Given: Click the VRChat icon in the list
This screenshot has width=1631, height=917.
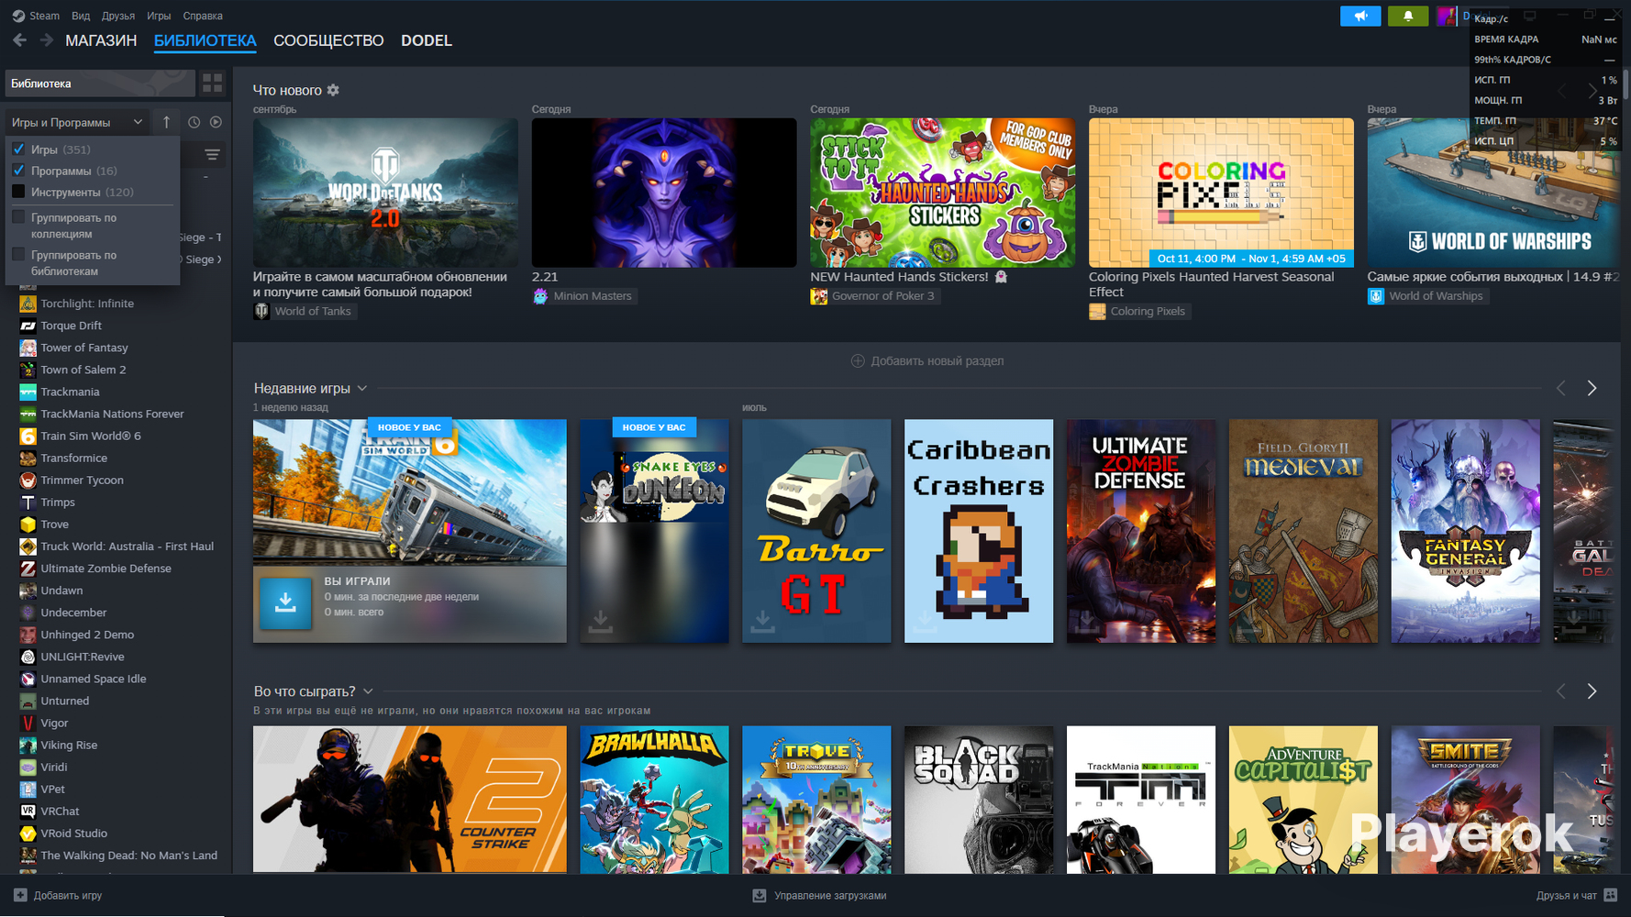Looking at the screenshot, I should [28, 812].
